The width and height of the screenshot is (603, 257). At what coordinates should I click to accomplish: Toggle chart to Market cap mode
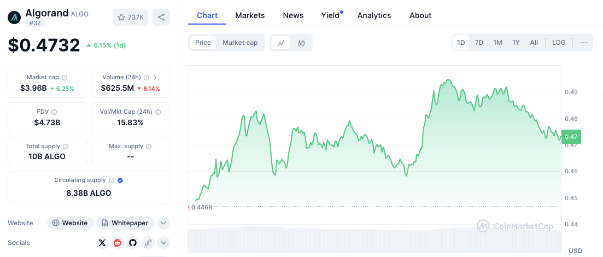tap(240, 43)
